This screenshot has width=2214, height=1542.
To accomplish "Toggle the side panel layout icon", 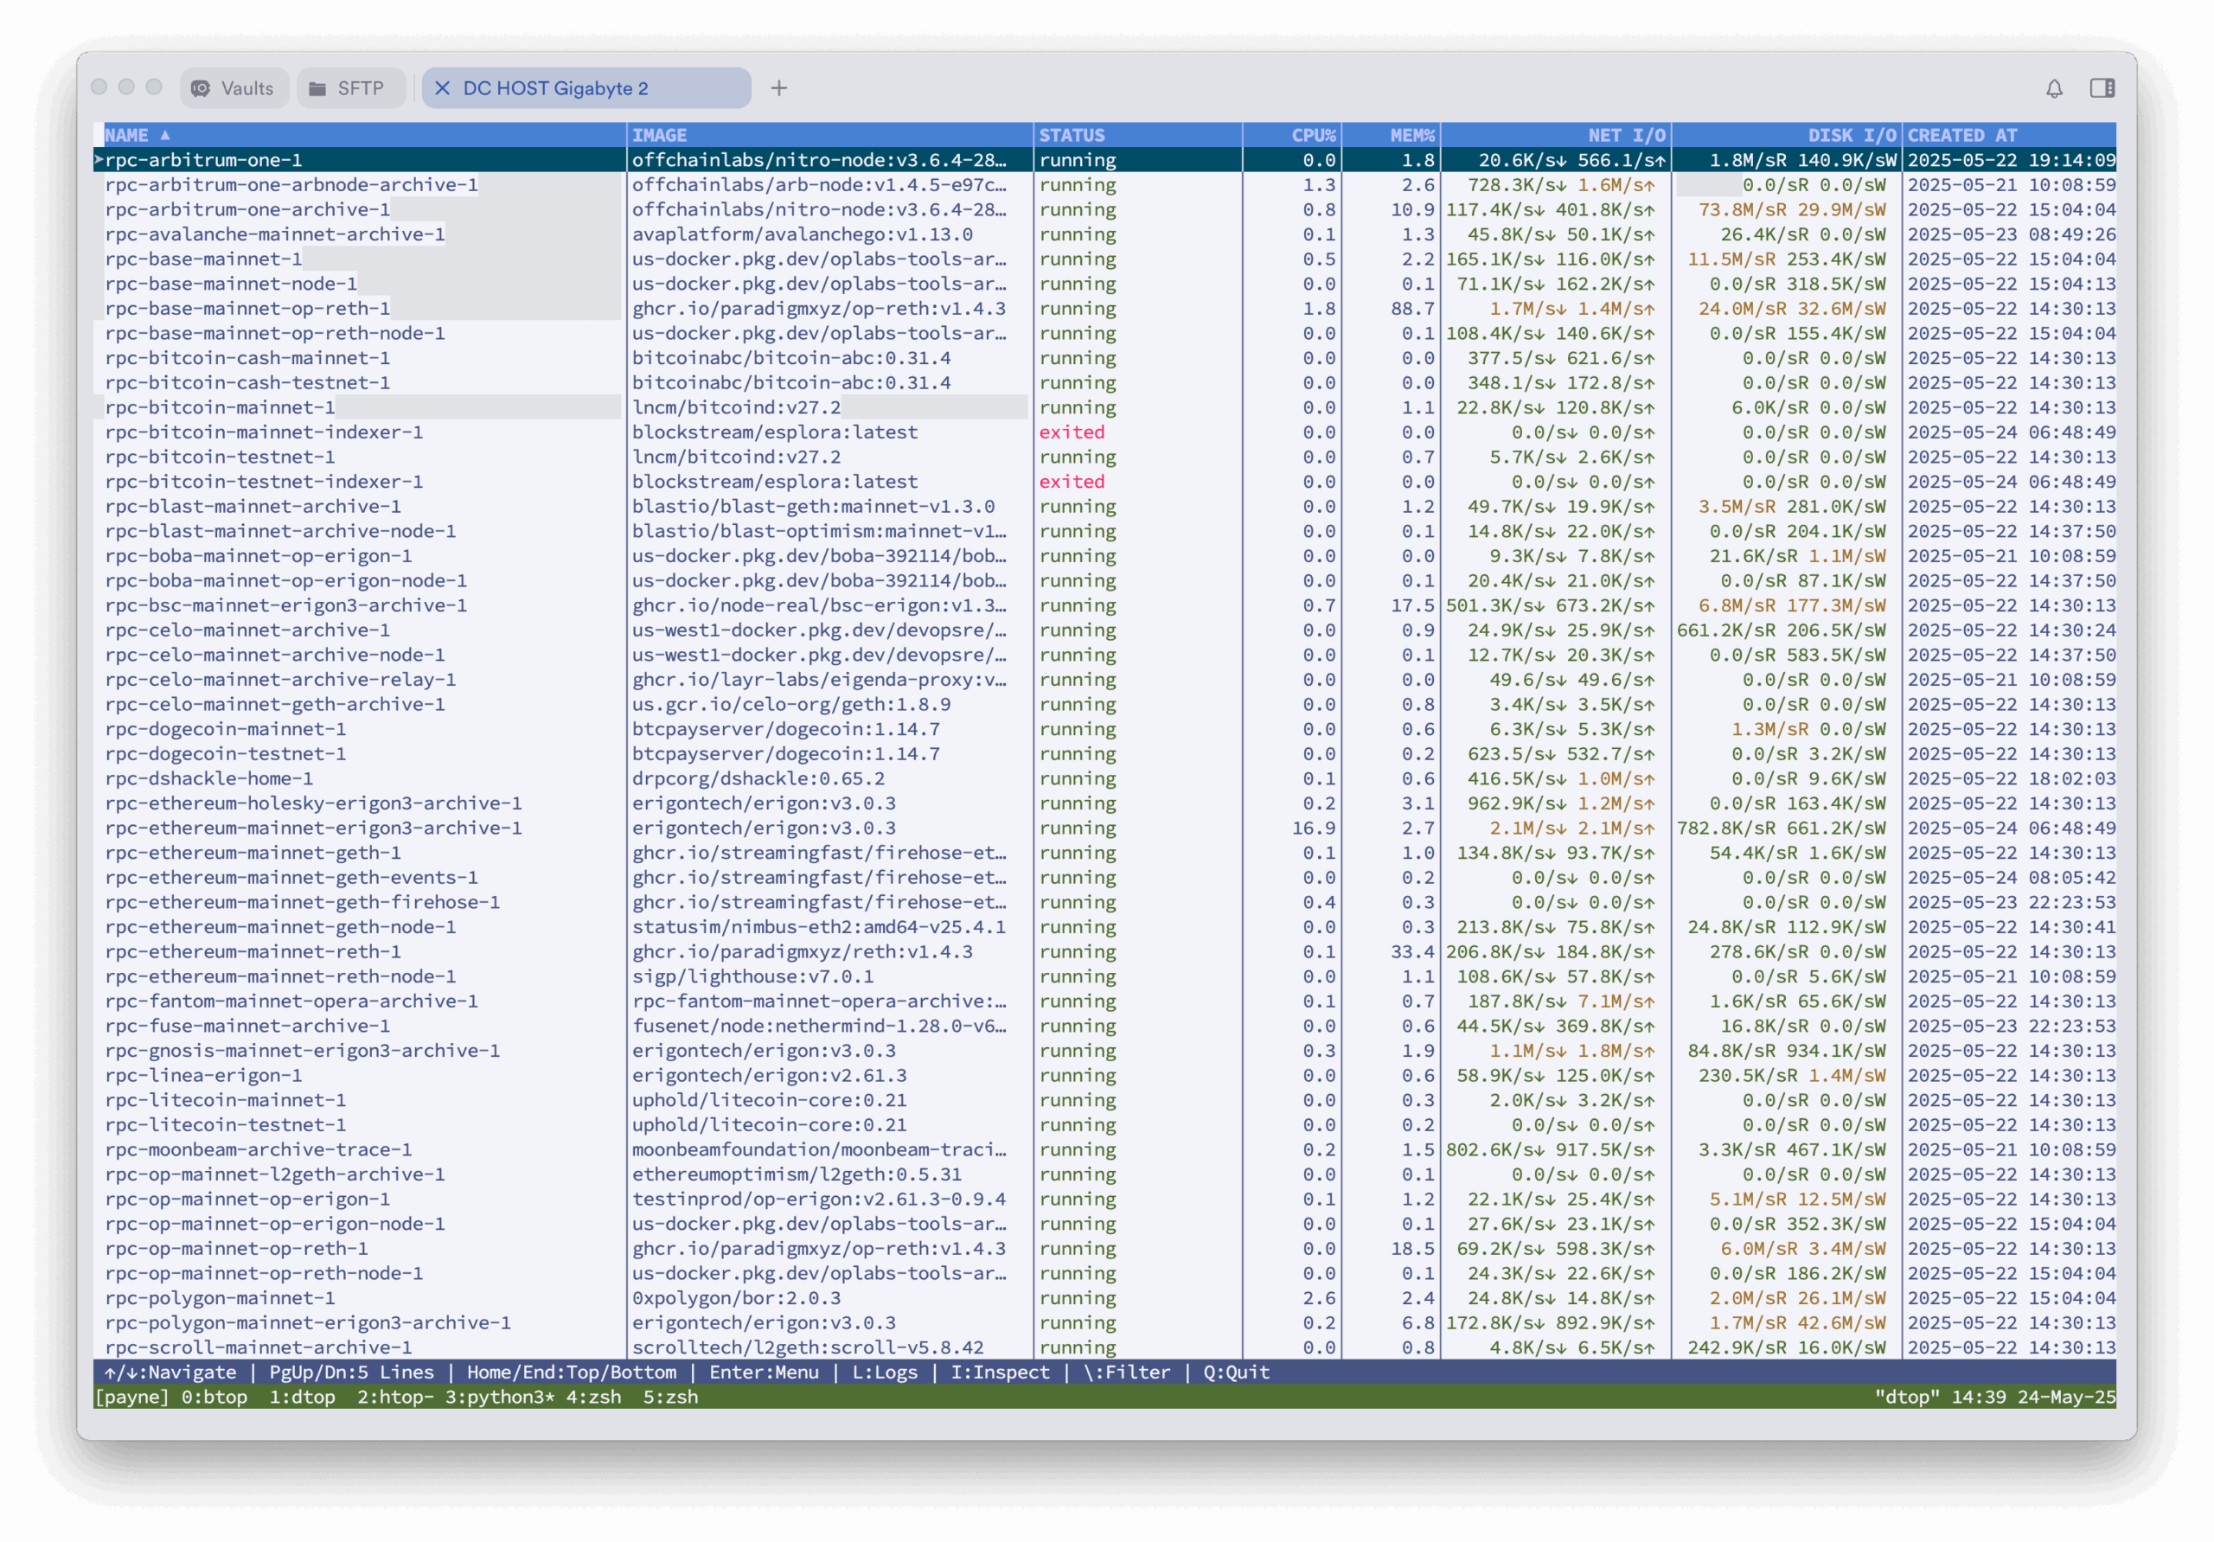I will point(2104,87).
